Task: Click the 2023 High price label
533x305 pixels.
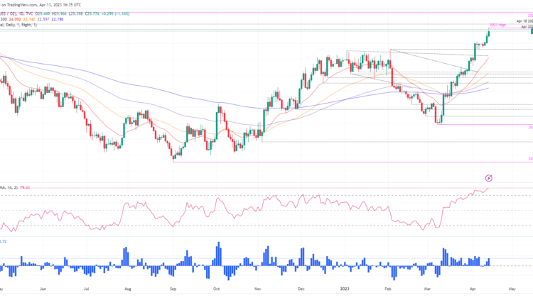Action: click(497, 25)
